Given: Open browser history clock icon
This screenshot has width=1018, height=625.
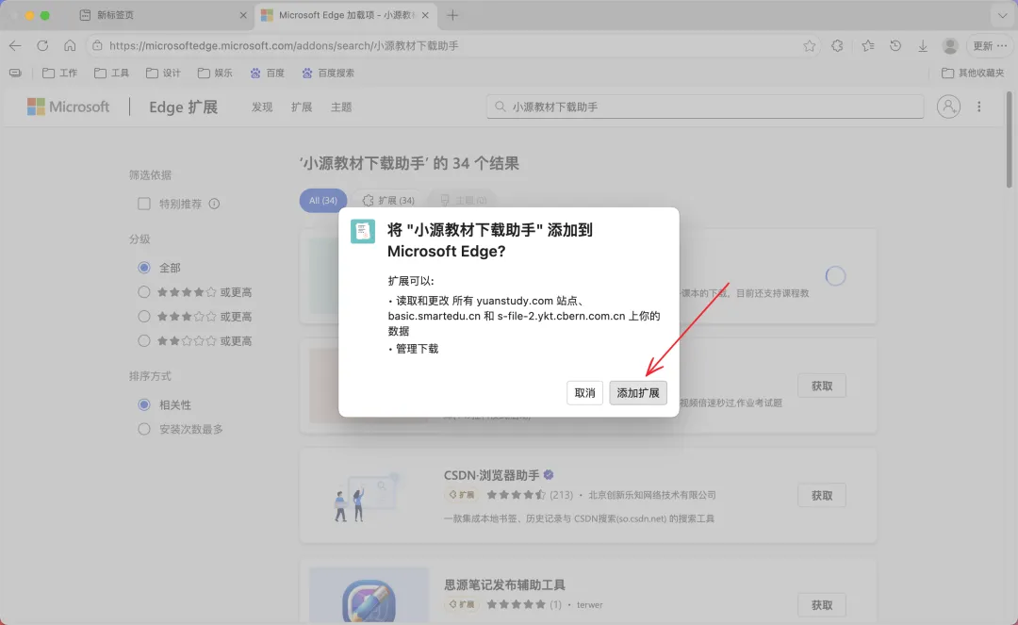Looking at the screenshot, I should coord(895,46).
